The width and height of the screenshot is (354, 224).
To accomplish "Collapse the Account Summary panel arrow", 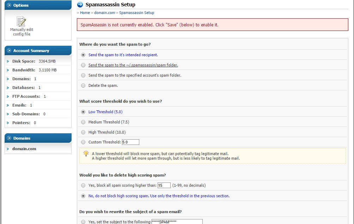I will tap(9, 51).
